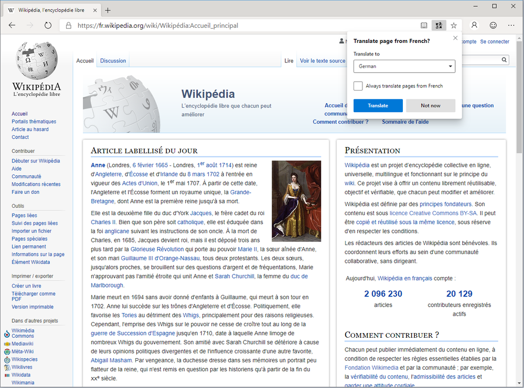
Task: Open the Fondation Wikimedia link
Action: click(371, 368)
